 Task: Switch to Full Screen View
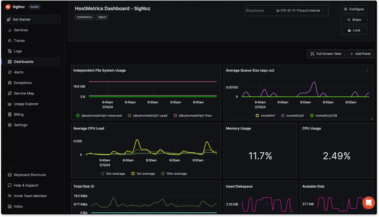point(326,54)
